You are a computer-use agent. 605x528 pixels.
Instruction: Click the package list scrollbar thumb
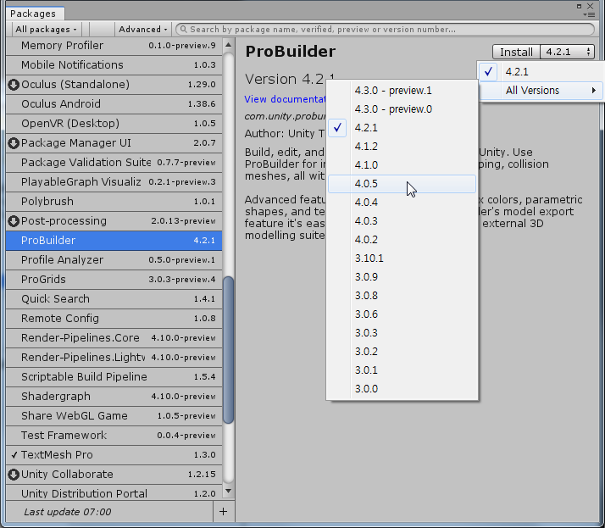click(x=229, y=350)
